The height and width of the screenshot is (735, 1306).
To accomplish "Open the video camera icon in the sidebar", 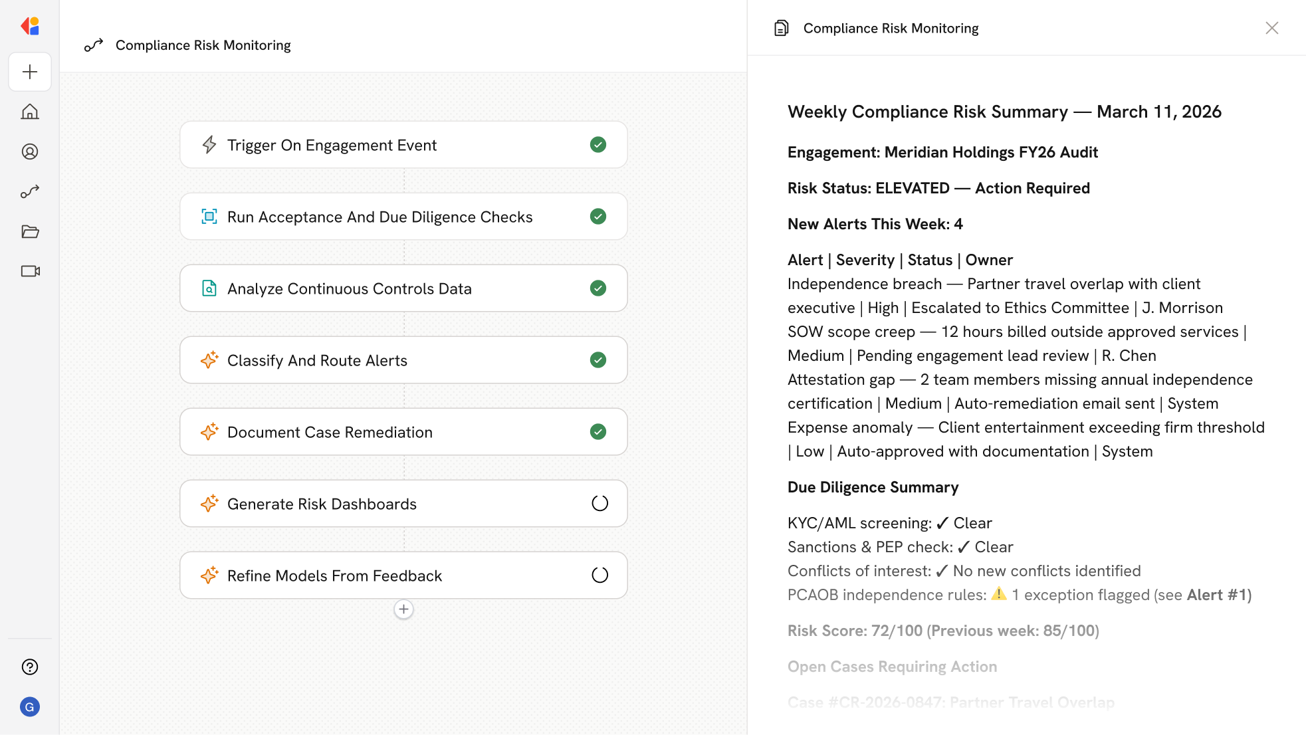I will pos(30,271).
